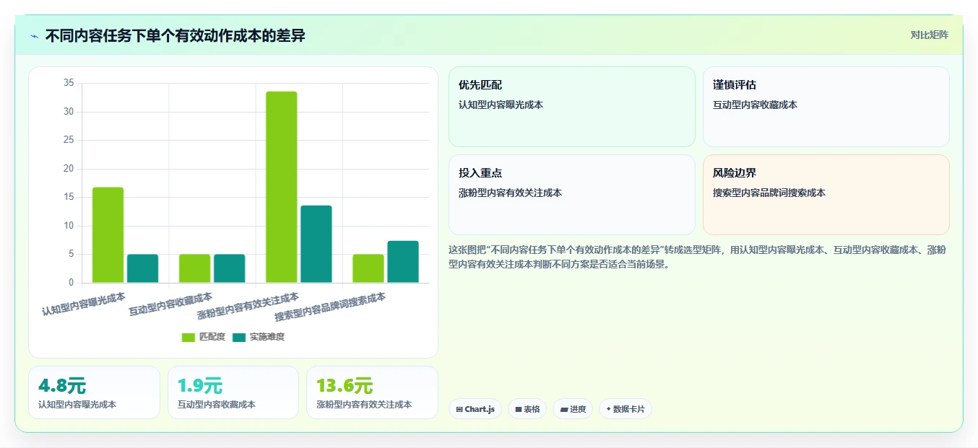This screenshot has height=448, width=978.
Task: Click 涨粉型内容有效关注成本 teal bar
Action: pos(316,244)
